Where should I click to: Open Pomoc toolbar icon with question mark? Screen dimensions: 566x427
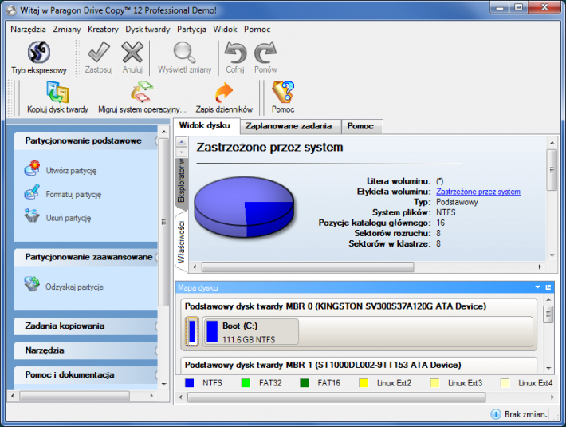click(283, 92)
